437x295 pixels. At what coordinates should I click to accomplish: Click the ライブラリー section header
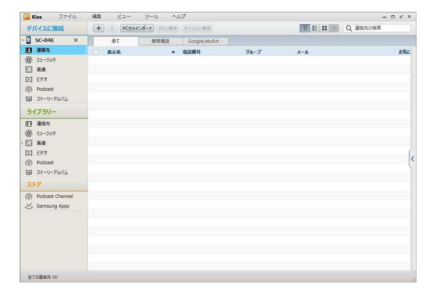click(x=54, y=112)
